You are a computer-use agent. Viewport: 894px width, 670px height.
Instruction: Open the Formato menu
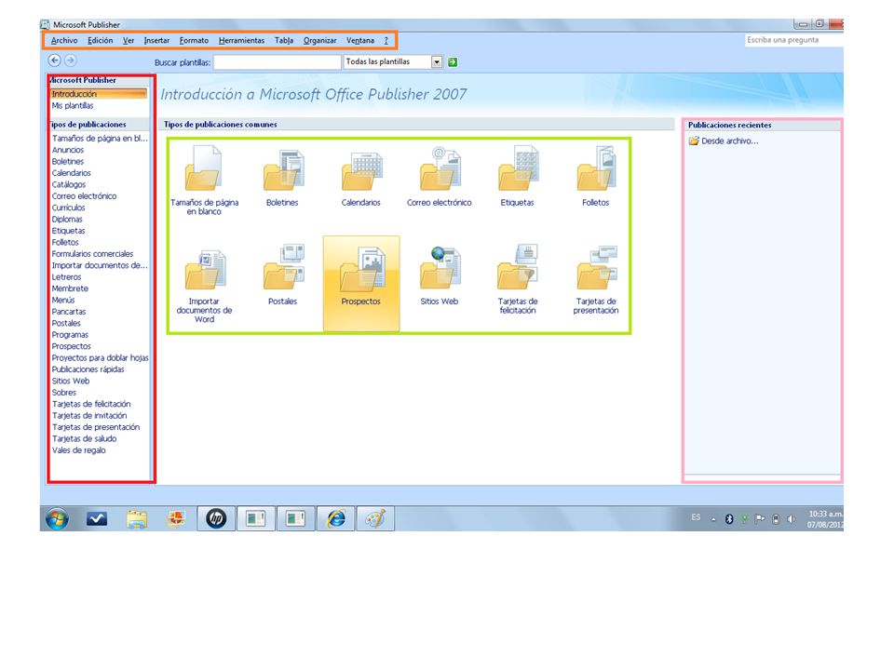194,40
